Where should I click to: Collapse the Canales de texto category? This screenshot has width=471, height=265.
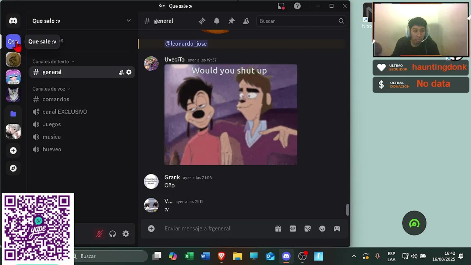[53, 61]
